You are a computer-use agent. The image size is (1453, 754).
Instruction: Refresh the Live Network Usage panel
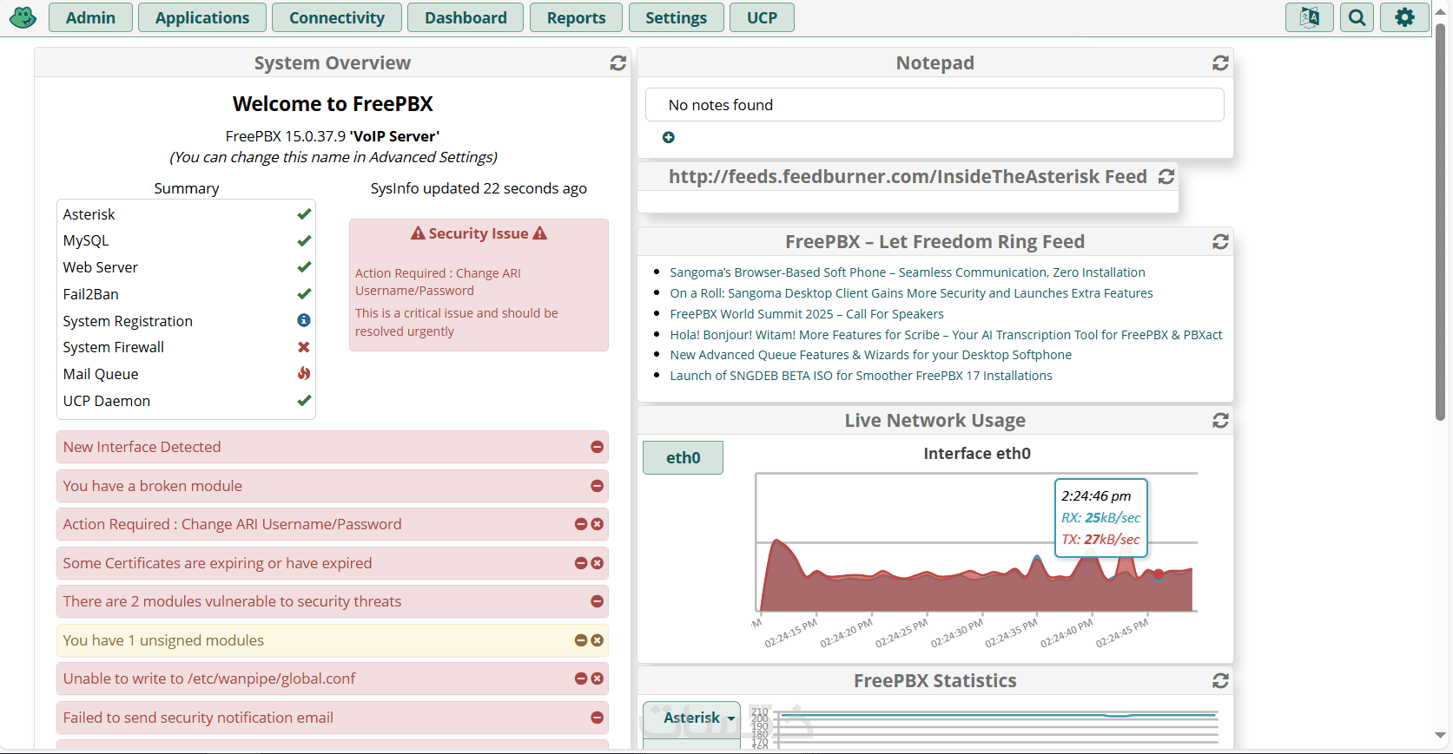point(1220,421)
